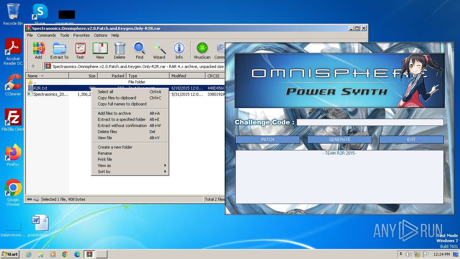Click the Challenge Code input field
Image resolution: width=460 pixels, height=259 pixels.
(370, 122)
